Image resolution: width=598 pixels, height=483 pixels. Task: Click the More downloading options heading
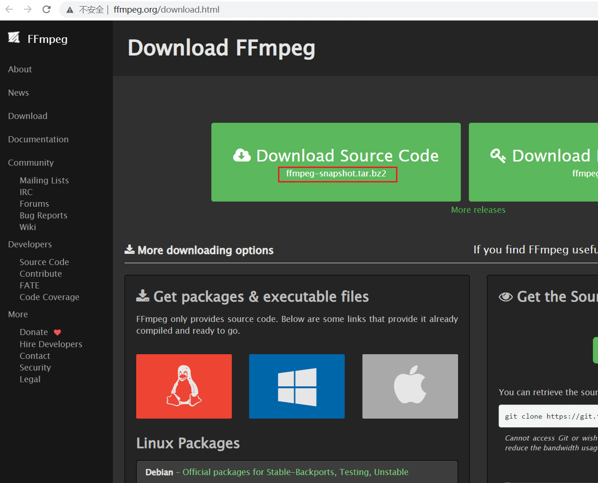click(205, 250)
